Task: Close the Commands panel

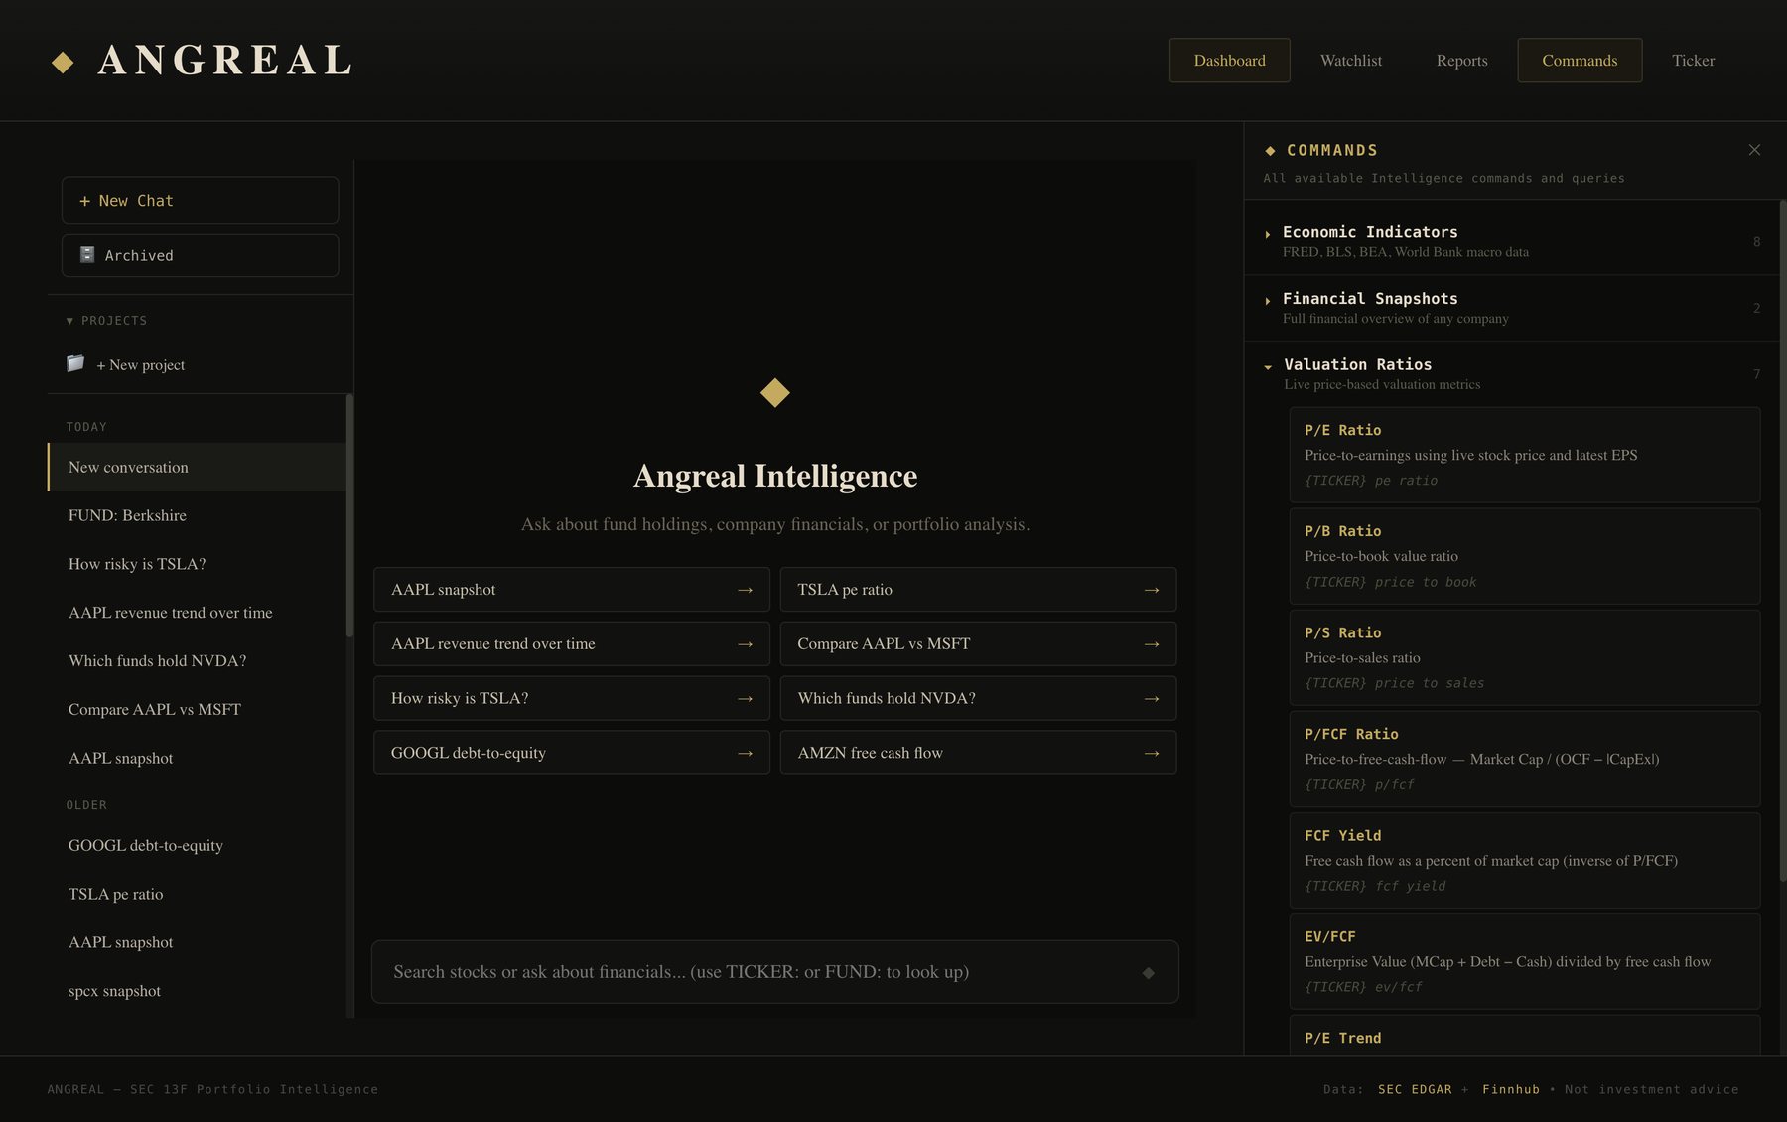Action: tap(1754, 150)
